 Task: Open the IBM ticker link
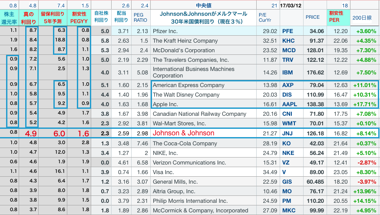pyautogui.click(x=287, y=72)
